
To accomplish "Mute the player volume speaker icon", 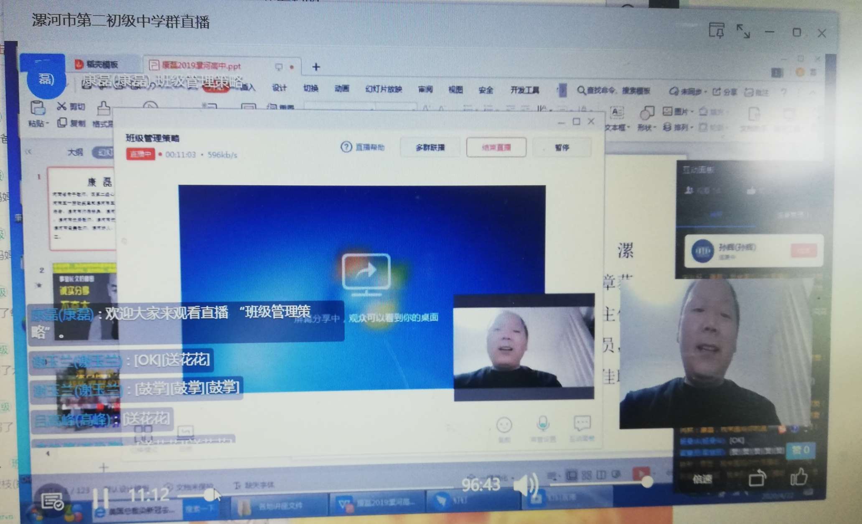I will point(525,485).
